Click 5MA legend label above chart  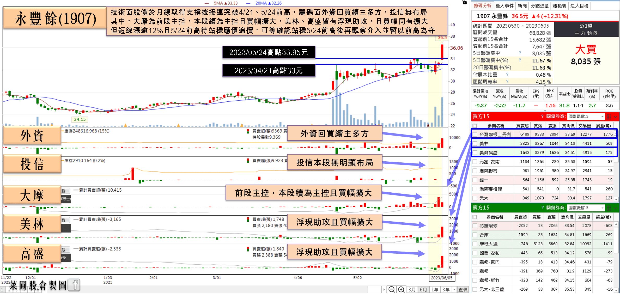pos(226,3)
